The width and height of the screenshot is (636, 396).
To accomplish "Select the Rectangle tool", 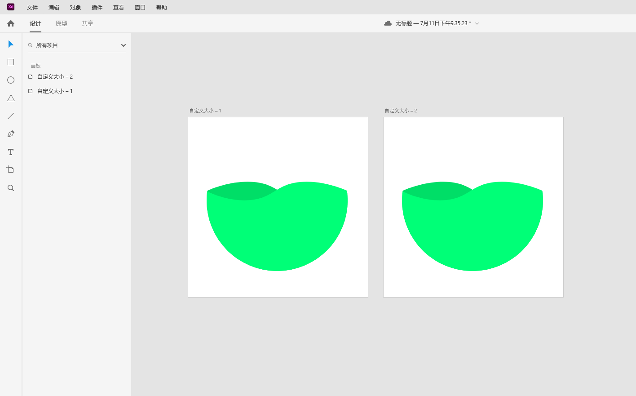I will coord(11,62).
